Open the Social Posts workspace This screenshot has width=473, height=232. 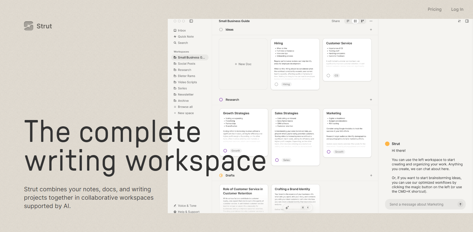185,64
